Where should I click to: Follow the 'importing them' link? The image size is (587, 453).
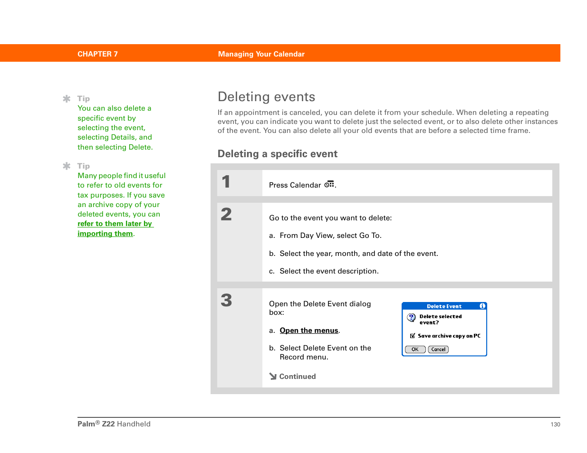(x=105, y=234)
